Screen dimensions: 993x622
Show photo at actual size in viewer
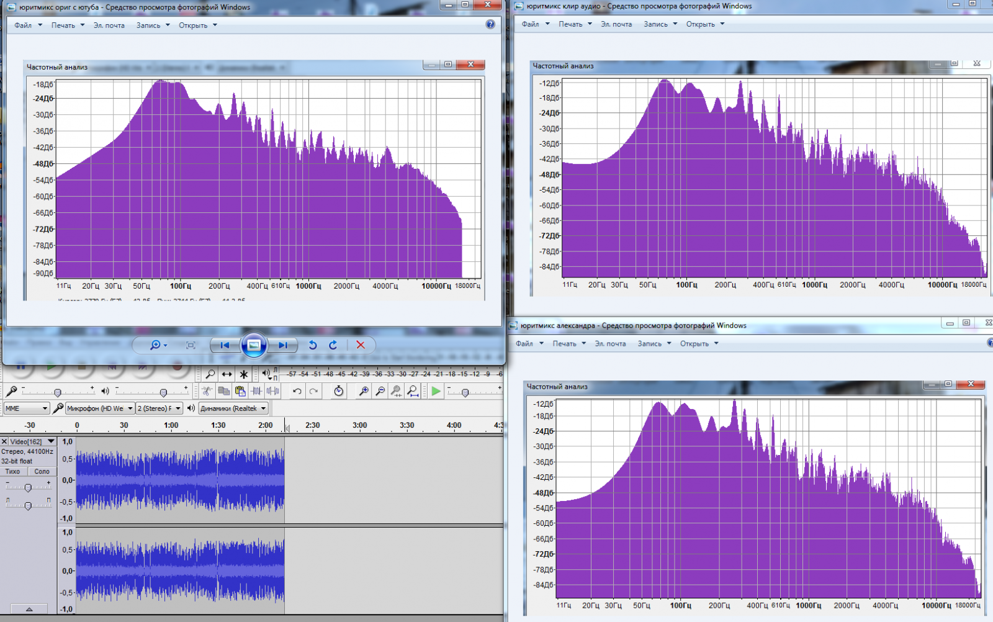(191, 345)
